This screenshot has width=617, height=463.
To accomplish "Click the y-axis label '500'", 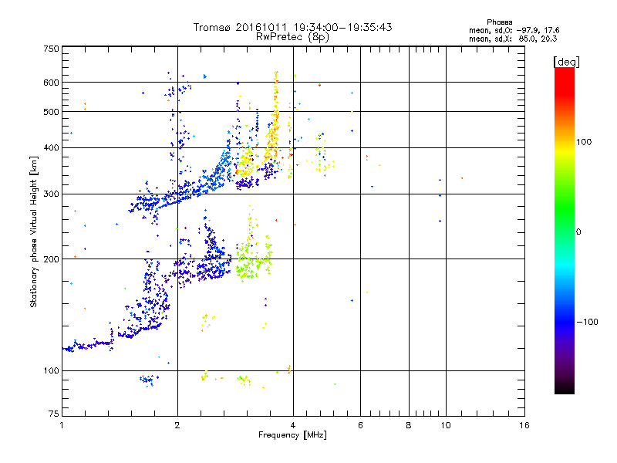I will tap(51, 112).
